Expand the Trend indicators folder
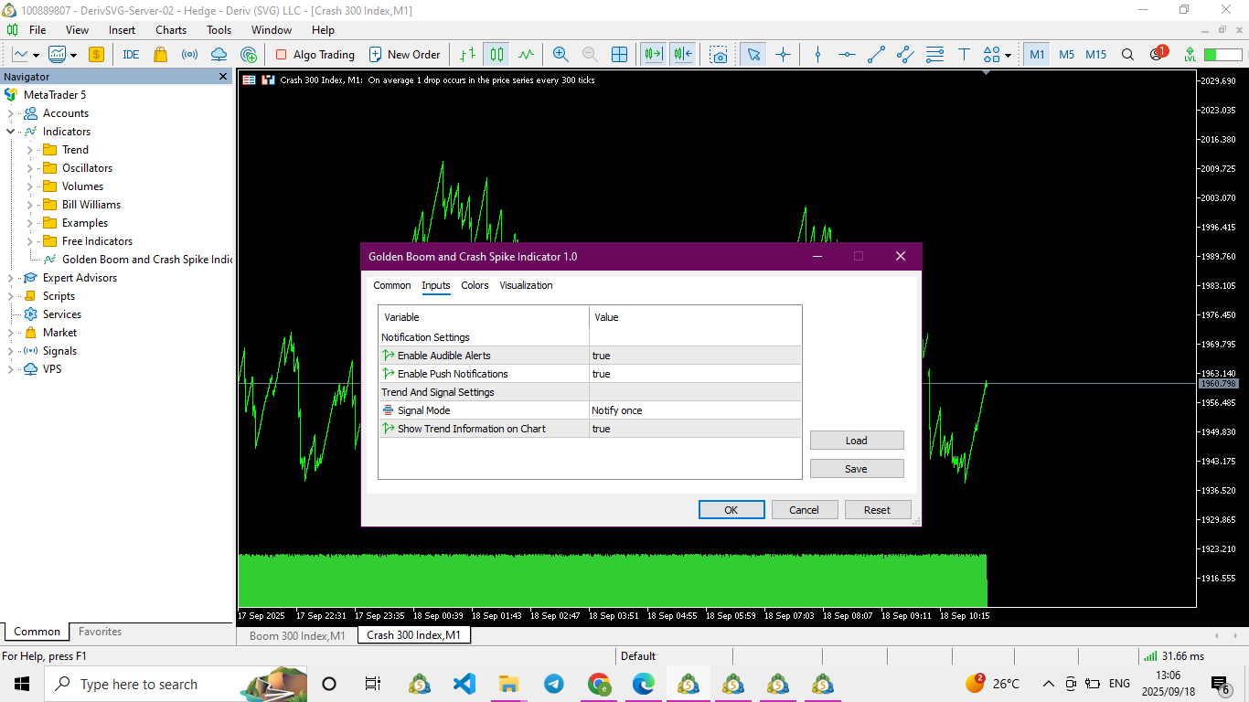 click(29, 150)
